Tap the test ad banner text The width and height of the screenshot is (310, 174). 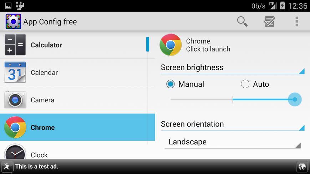pos(37,167)
